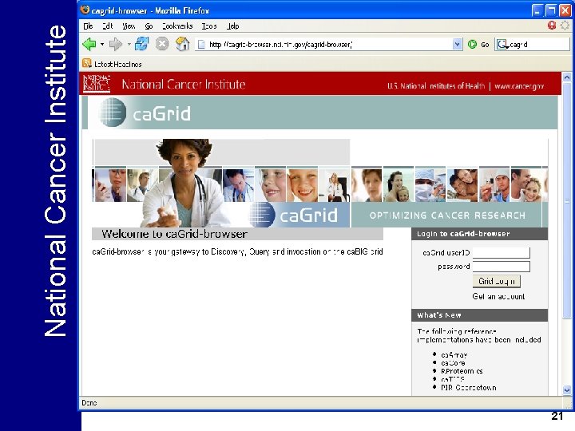Maximize the Firefox window
The width and height of the screenshot is (575, 431).
click(551, 10)
